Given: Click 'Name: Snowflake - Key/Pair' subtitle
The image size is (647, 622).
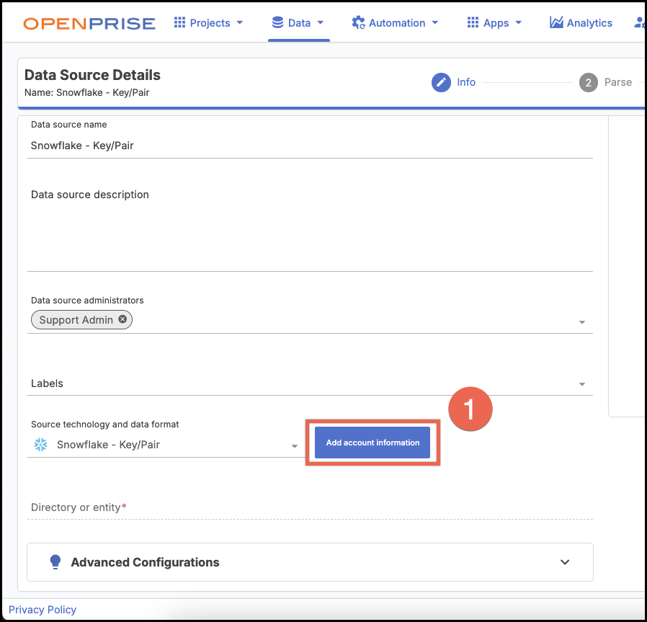Looking at the screenshot, I should tap(86, 92).
